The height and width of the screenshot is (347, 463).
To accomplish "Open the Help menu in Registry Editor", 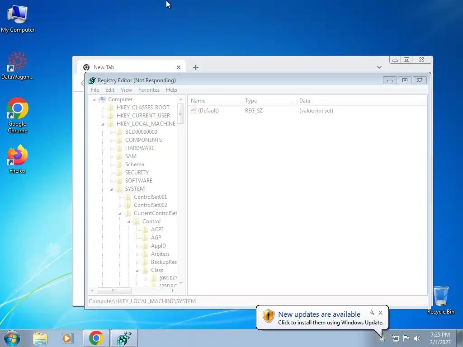I will [171, 90].
